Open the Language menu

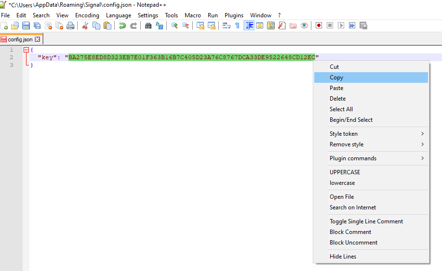tap(119, 15)
